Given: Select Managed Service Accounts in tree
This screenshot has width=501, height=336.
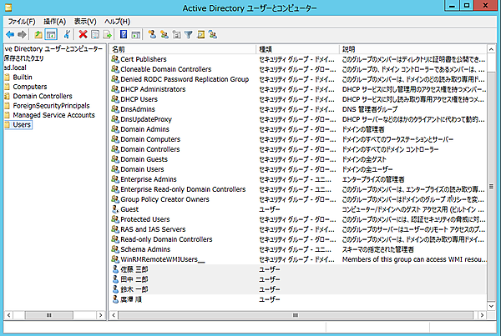Looking at the screenshot, I should 53,115.
